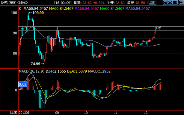Click the full window view icon
The image size is (184, 115).
[x=181, y=2]
